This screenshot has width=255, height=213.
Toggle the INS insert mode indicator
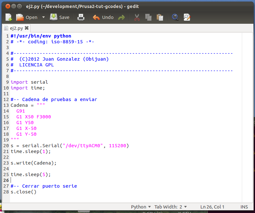[x=244, y=207]
